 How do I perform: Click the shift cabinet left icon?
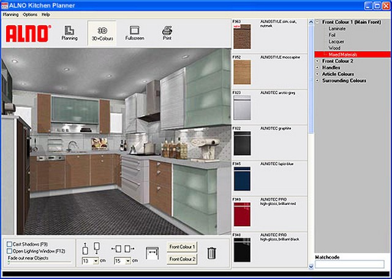pyautogui.click(x=116, y=248)
